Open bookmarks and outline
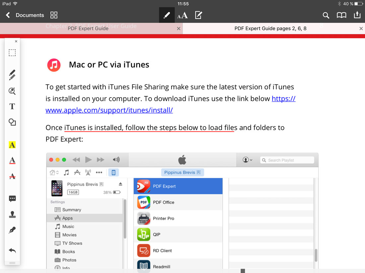The height and width of the screenshot is (273, 365). (x=341, y=15)
